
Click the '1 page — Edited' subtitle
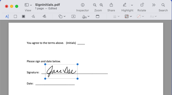click(x=46, y=8)
